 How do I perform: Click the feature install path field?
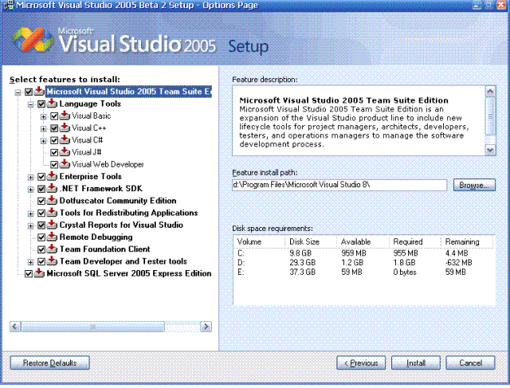339,185
